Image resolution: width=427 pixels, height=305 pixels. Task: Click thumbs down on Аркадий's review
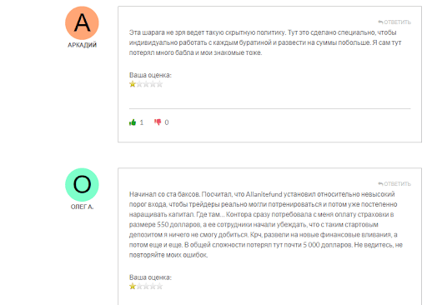[x=158, y=122]
